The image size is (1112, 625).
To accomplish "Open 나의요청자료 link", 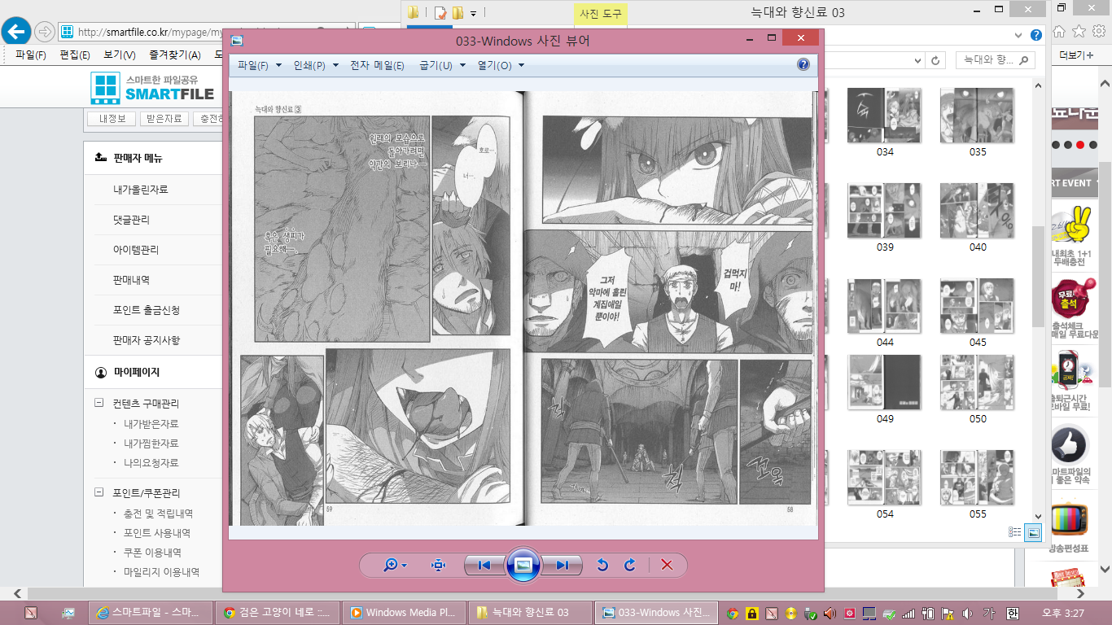I will [x=151, y=463].
